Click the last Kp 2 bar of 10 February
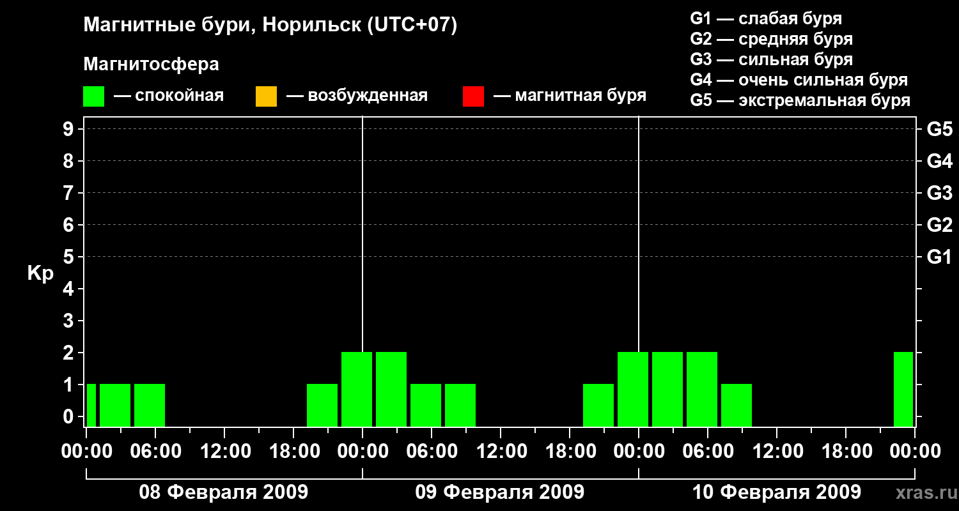 903,389
